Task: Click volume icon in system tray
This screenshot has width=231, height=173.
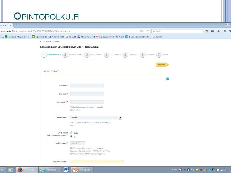Action: pos(226,170)
